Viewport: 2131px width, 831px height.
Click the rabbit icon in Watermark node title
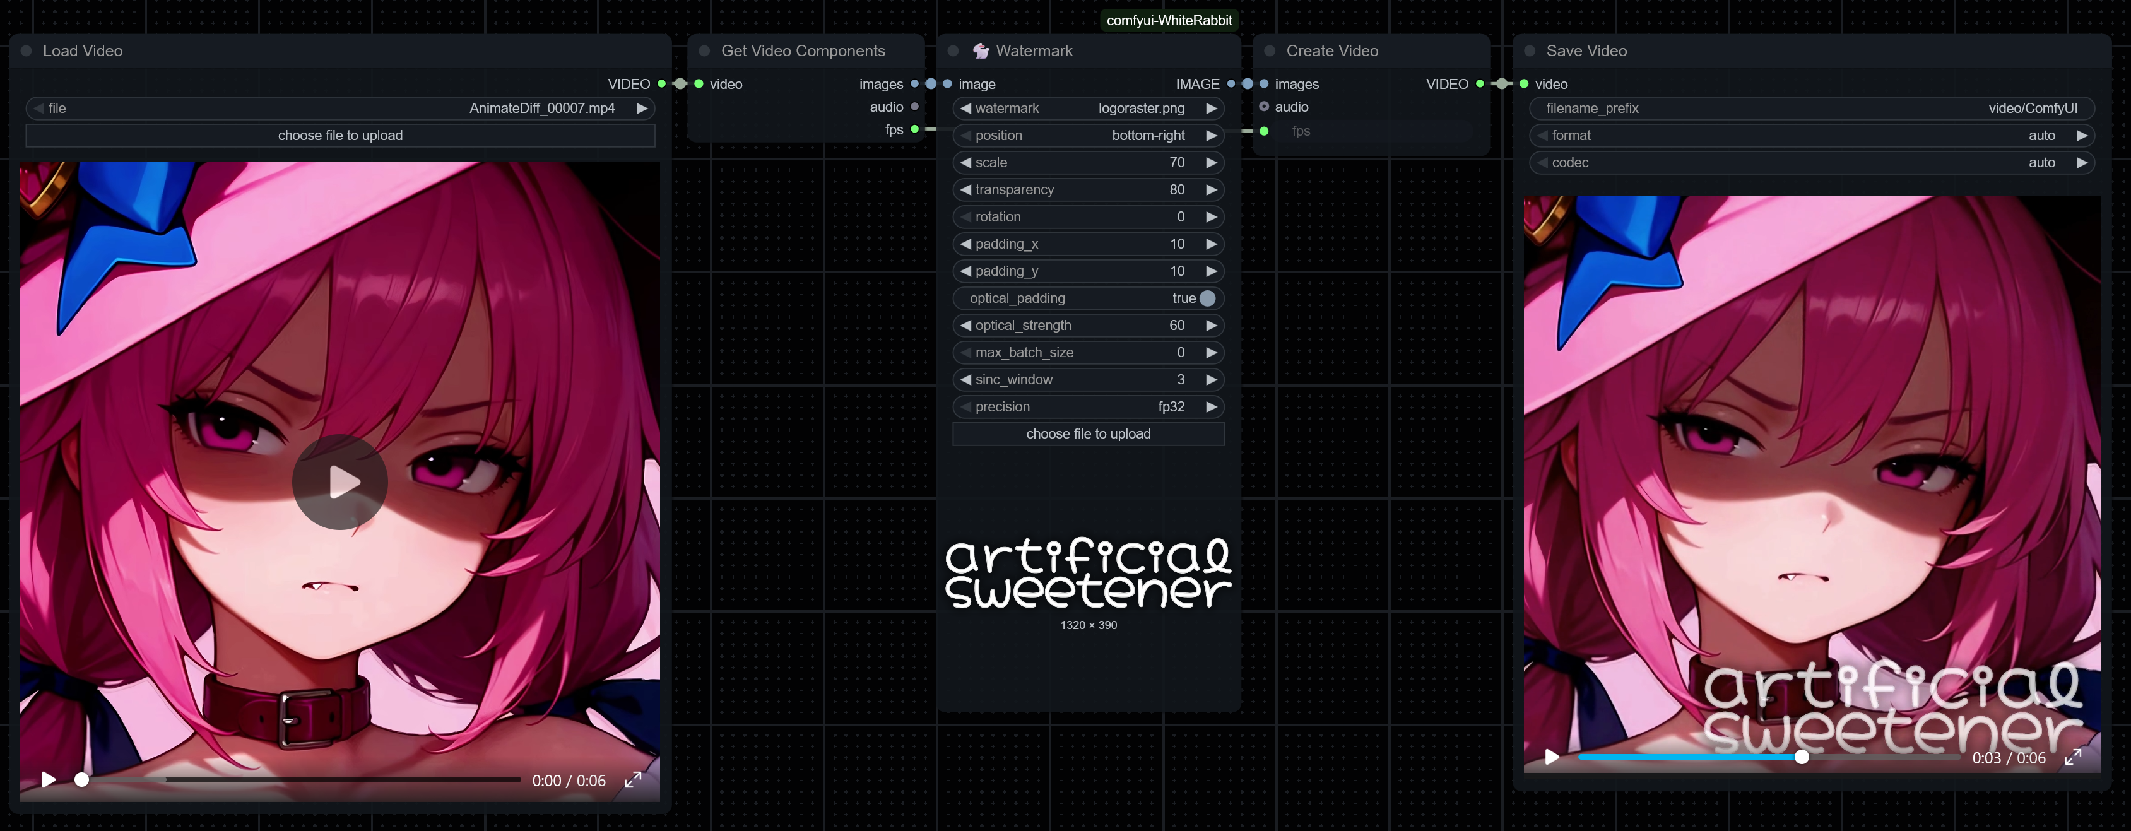pyautogui.click(x=981, y=51)
